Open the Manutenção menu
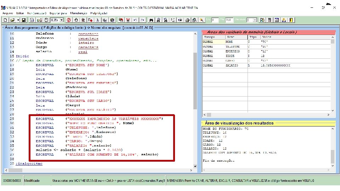340x191 pixels. pos(79,13)
